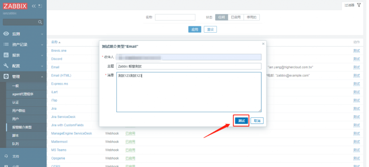
Task: Click the 测试 button in dialog
Action: [241, 121]
